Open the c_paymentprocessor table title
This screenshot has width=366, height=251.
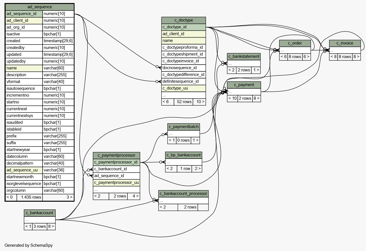click(x=116, y=155)
